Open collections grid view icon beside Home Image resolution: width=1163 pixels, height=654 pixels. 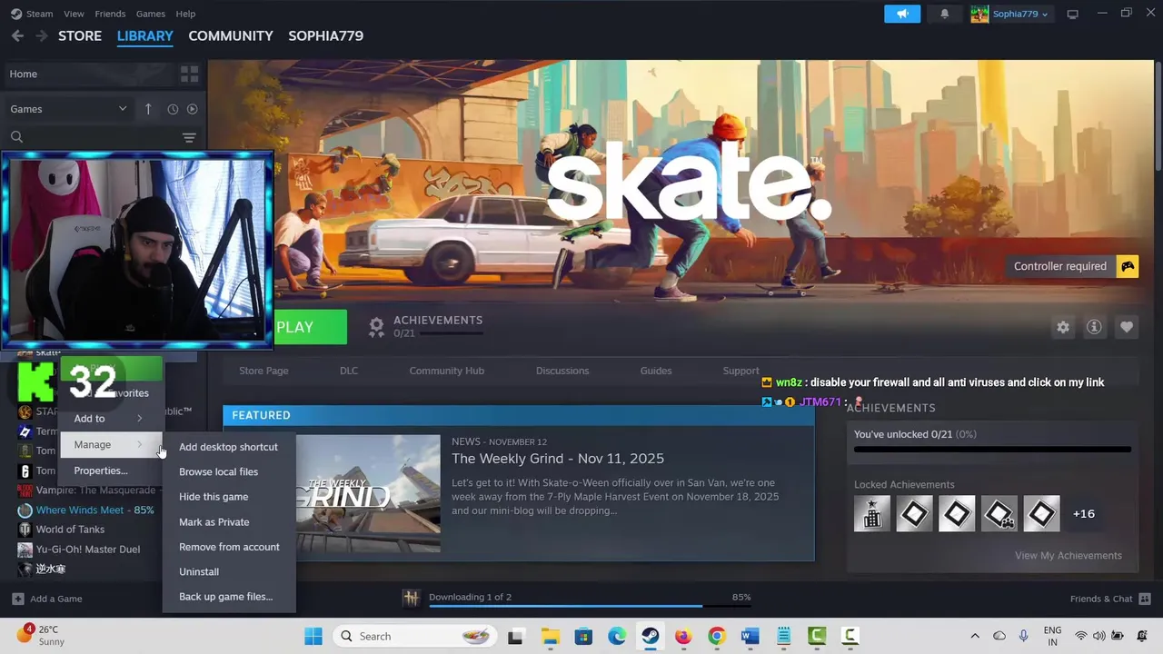click(189, 74)
